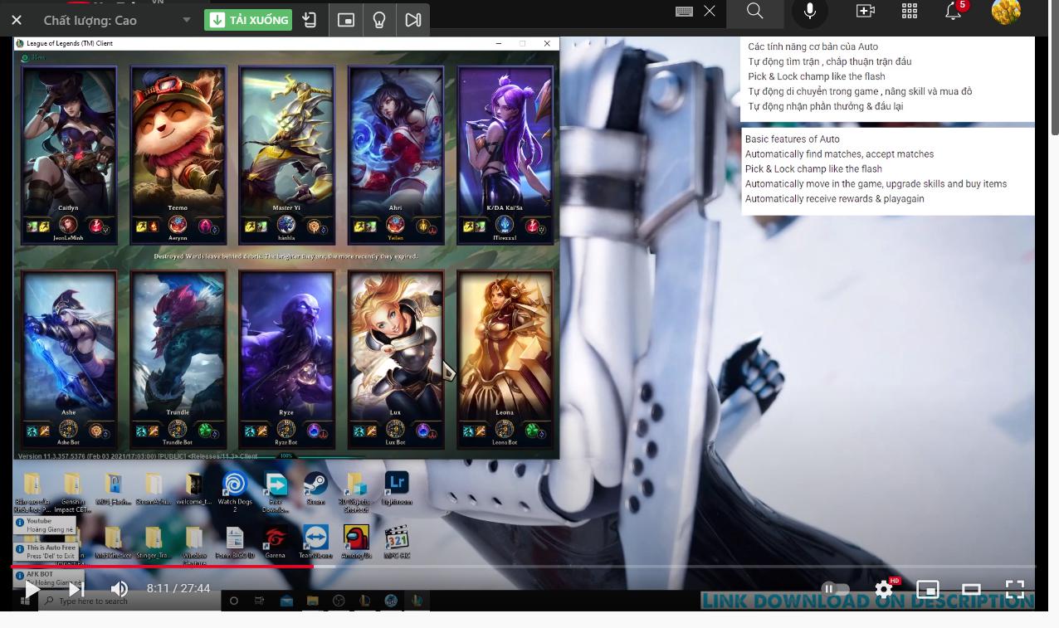Click the MPC-HC desktop shortcut
Screen dimensions: 1059x628
click(397, 542)
